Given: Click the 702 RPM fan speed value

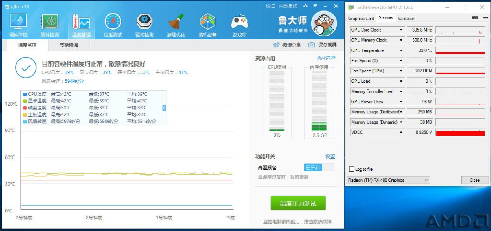Looking at the screenshot, I should click(x=420, y=71).
